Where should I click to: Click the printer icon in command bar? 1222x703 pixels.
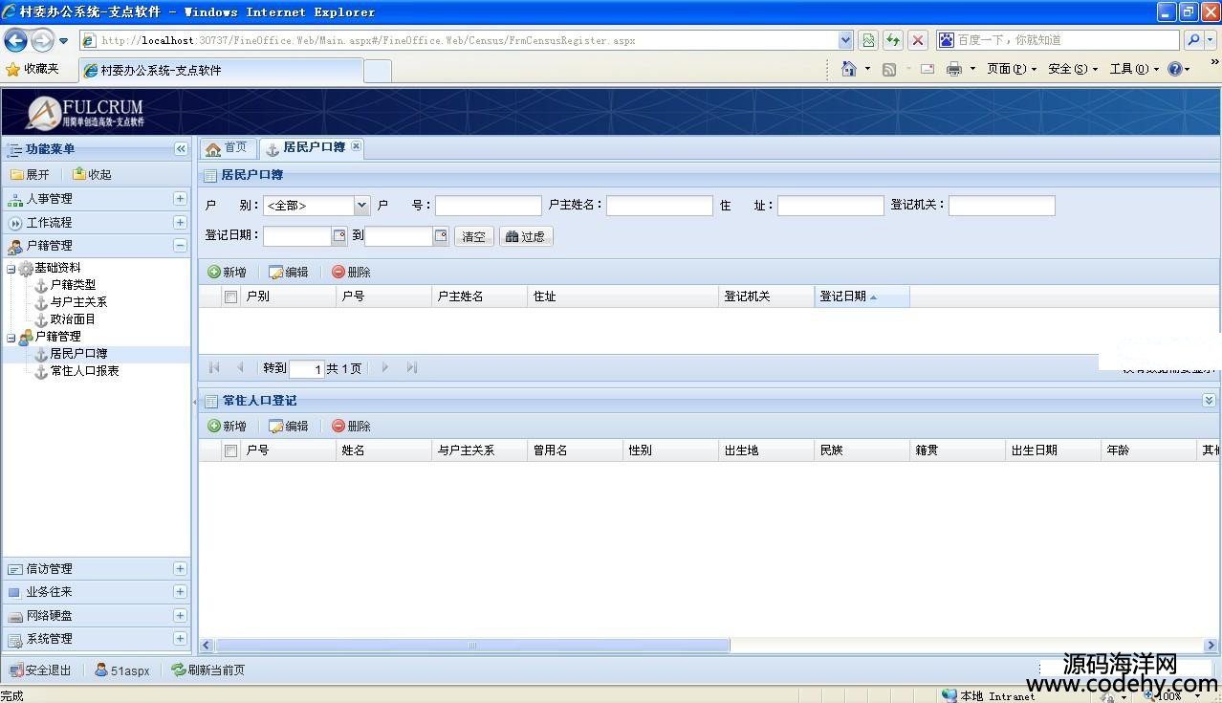[x=954, y=69]
